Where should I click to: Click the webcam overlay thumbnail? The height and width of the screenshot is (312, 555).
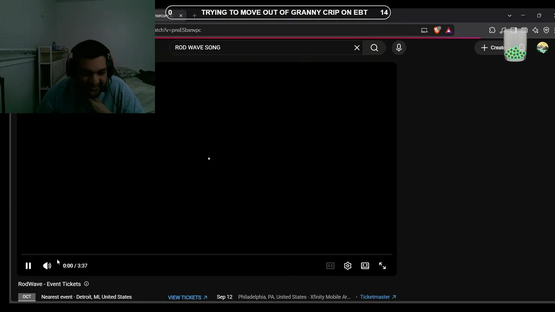coord(77,56)
